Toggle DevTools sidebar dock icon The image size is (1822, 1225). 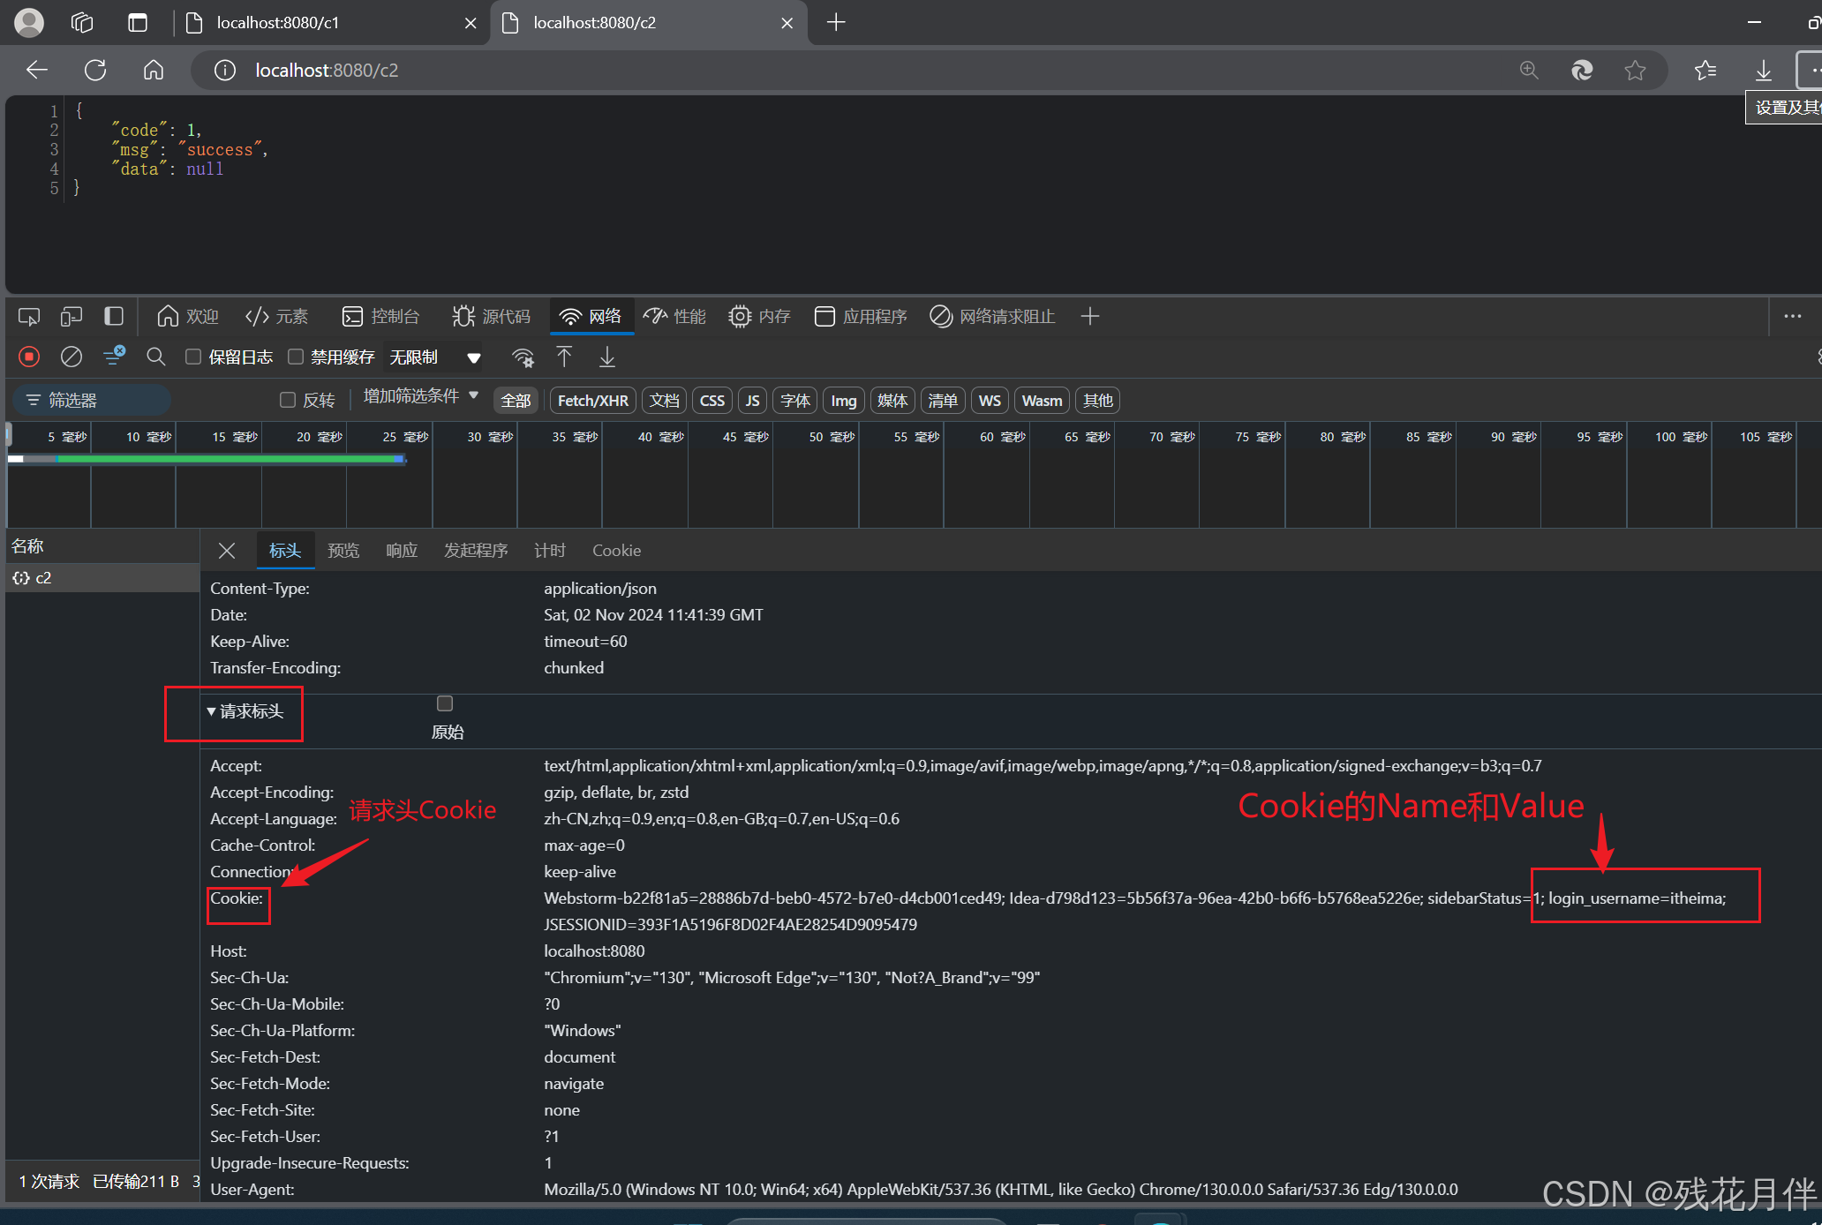[114, 316]
